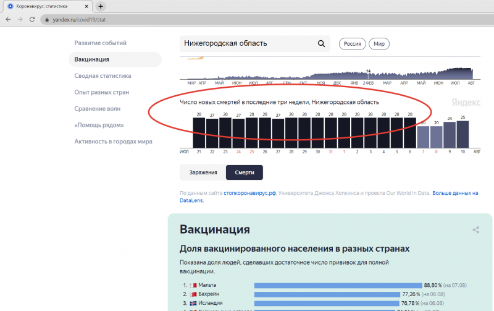Viewport: 494px width, 311px height.
Task: Click the search magnifier icon
Action: point(321,43)
